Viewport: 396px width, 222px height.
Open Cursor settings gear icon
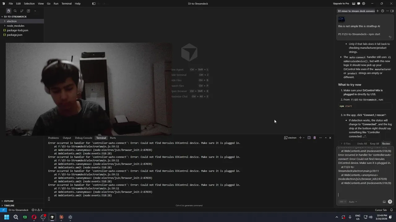pos(364,3)
